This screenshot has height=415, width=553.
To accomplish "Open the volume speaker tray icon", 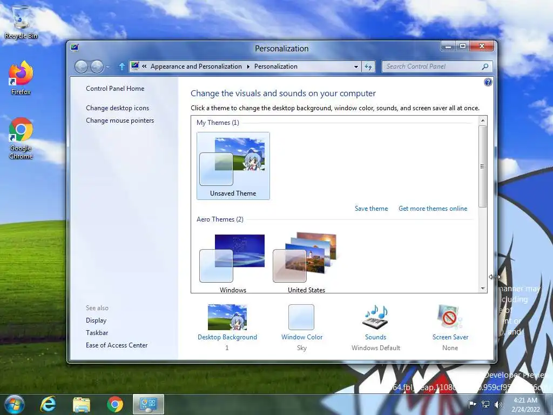I will [x=498, y=404].
